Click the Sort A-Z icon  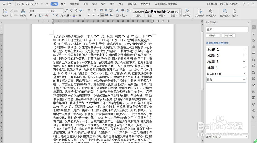(117, 11)
